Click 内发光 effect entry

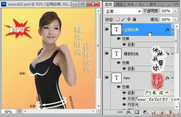133,105
